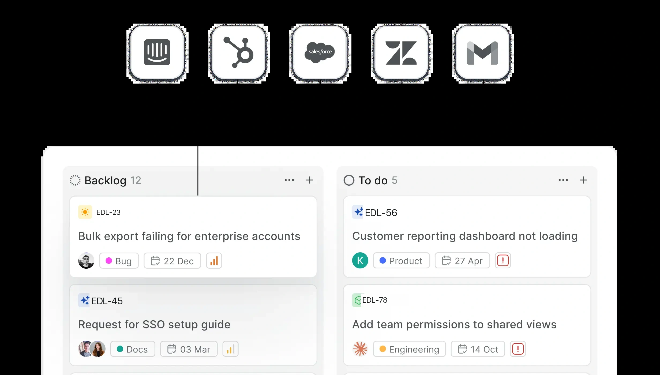Click the Backlog dotted status circle icon

point(75,180)
